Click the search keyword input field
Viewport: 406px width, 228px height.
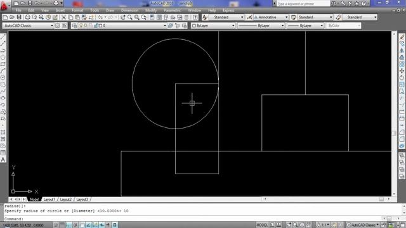(x=303, y=4)
